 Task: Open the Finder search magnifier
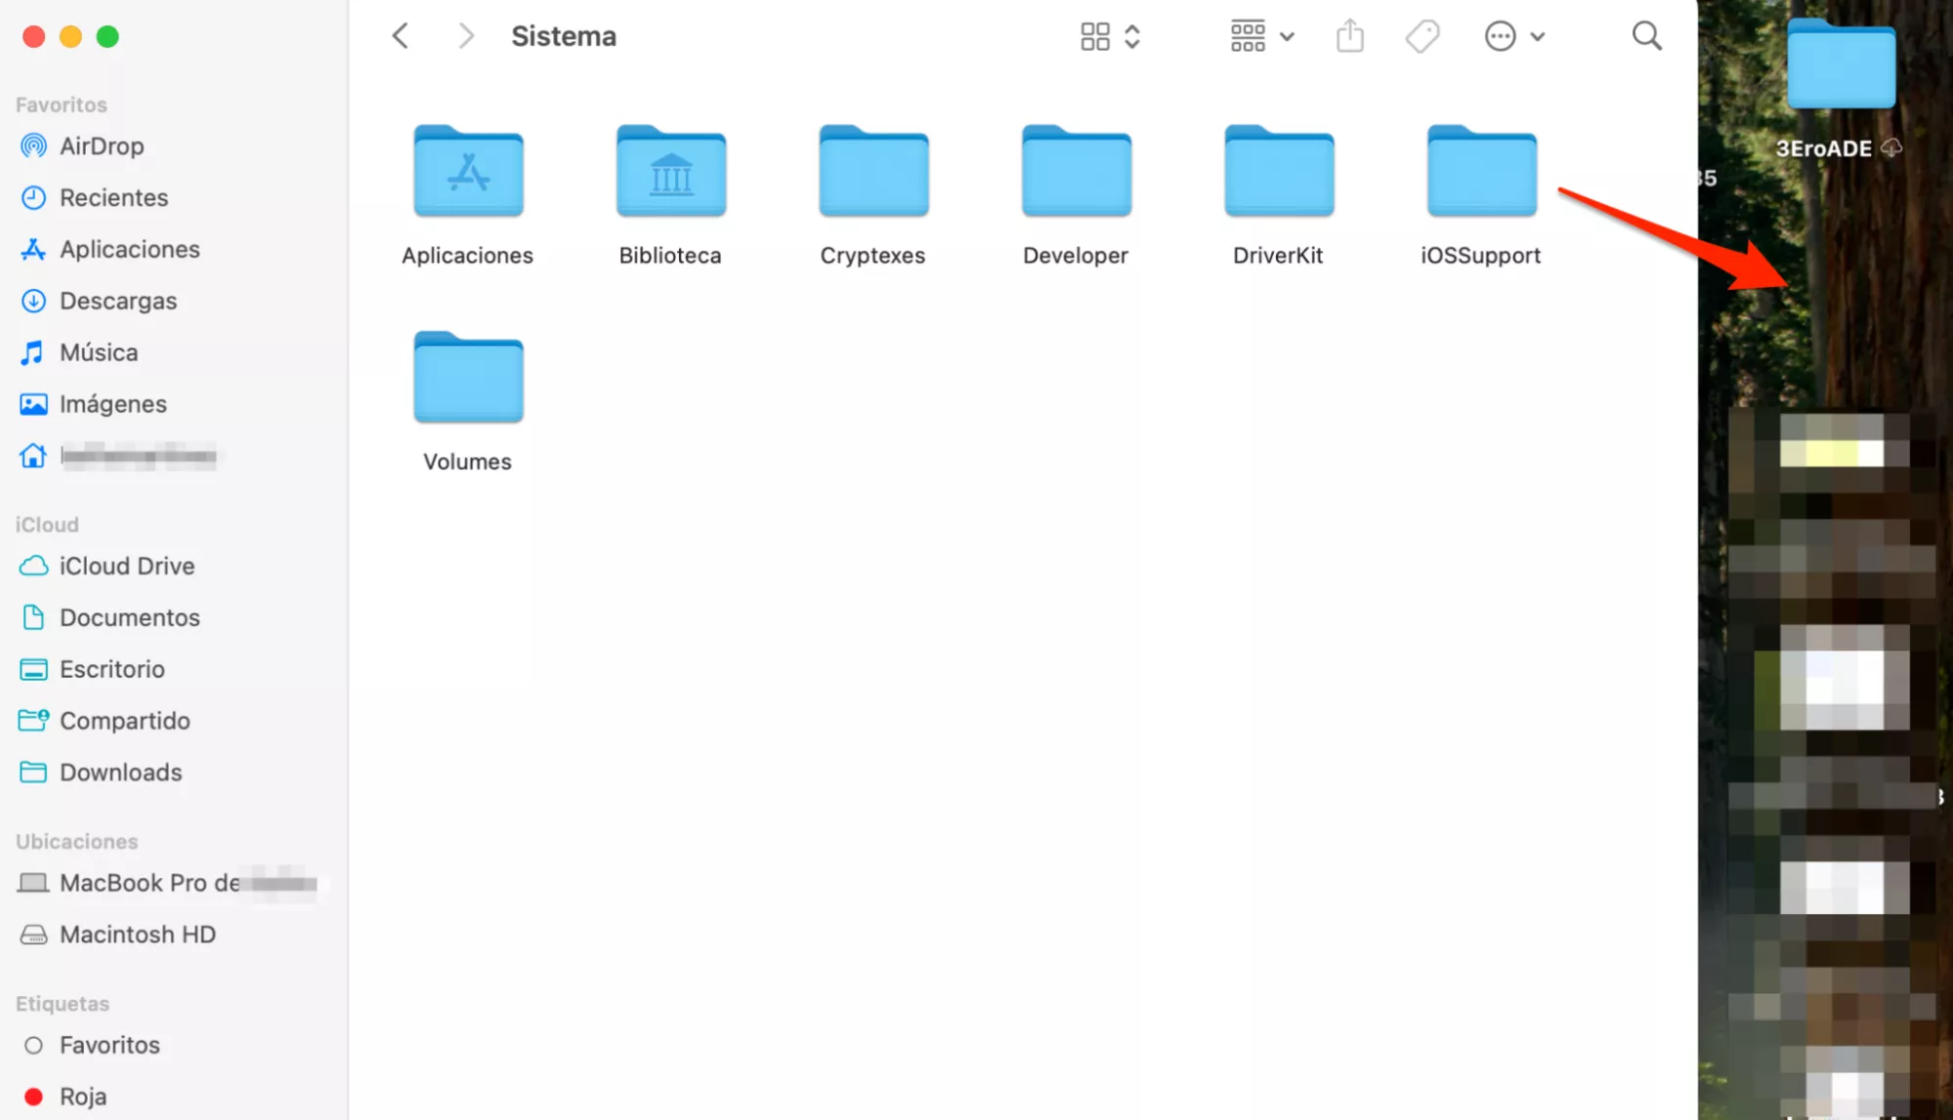1646,37
